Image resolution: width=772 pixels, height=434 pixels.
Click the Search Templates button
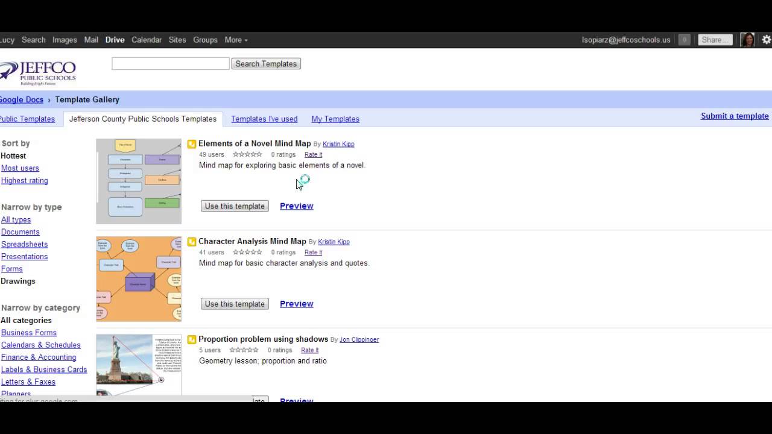266,64
